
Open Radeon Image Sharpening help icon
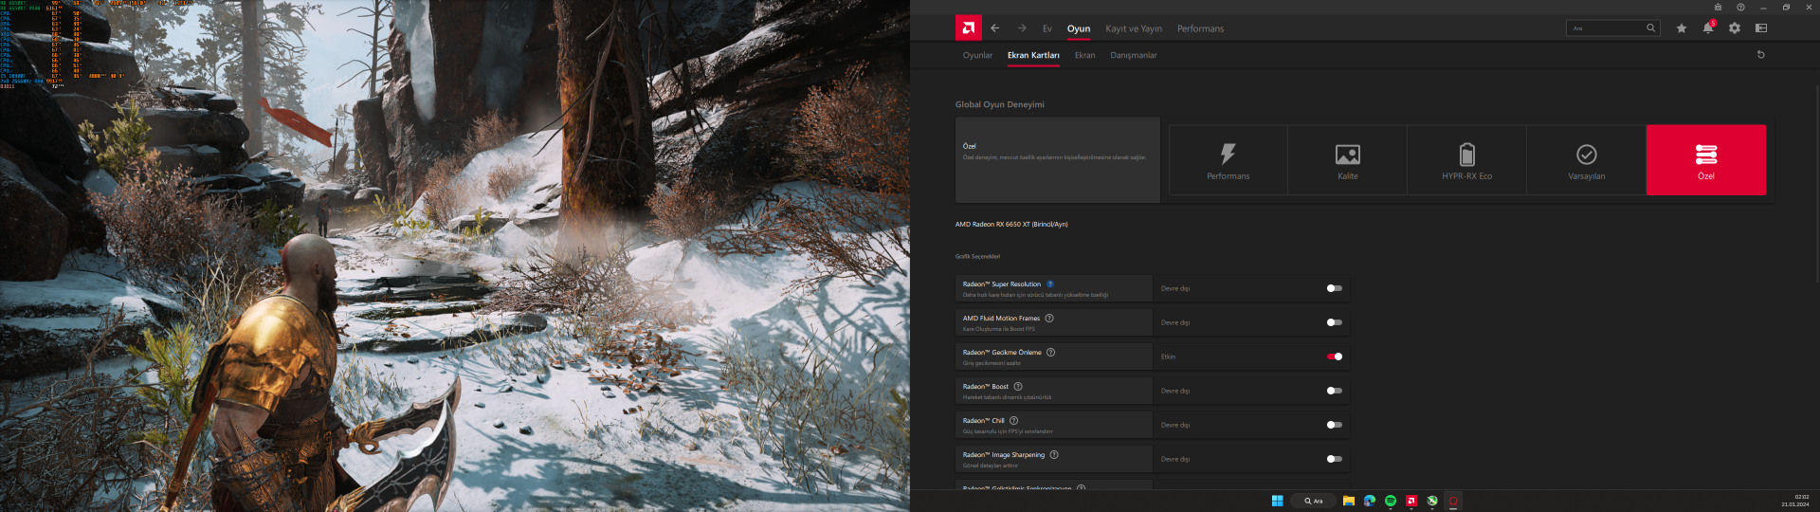coord(1054,455)
